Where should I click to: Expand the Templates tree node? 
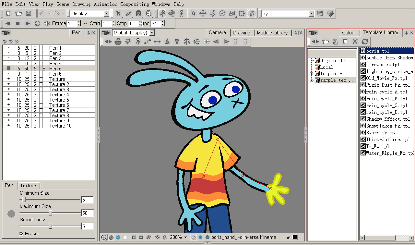(312, 74)
